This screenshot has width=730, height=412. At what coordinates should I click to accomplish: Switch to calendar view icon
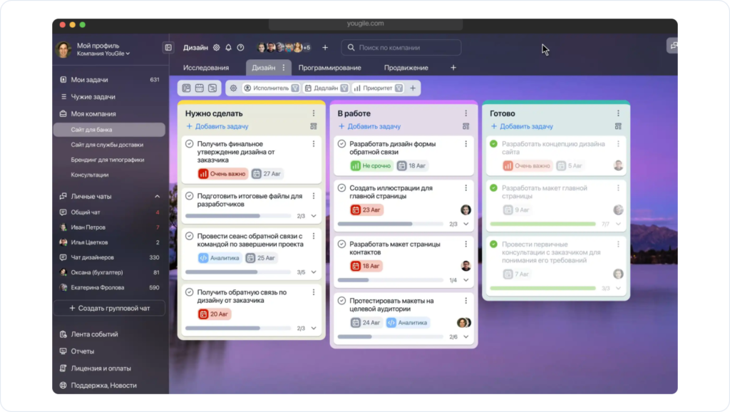coord(200,88)
